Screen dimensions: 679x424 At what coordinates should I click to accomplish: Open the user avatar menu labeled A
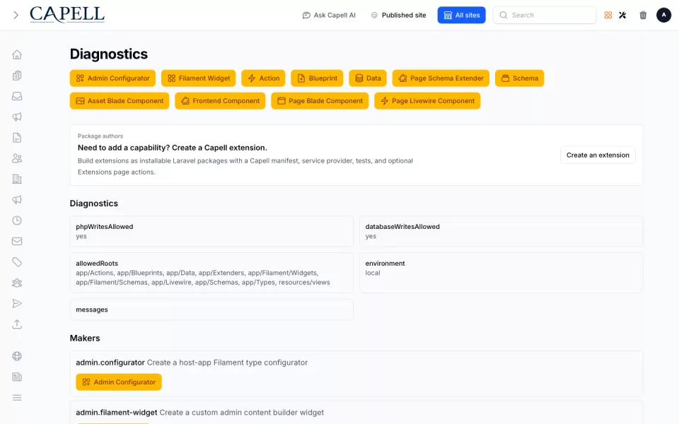(663, 15)
